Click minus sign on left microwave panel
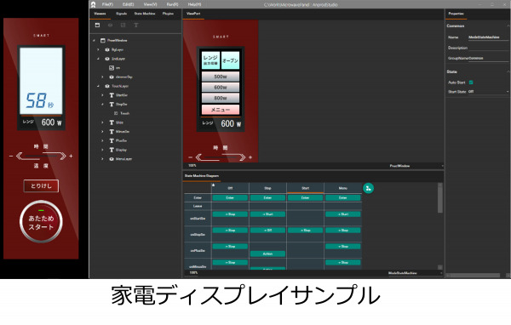 click(11, 157)
